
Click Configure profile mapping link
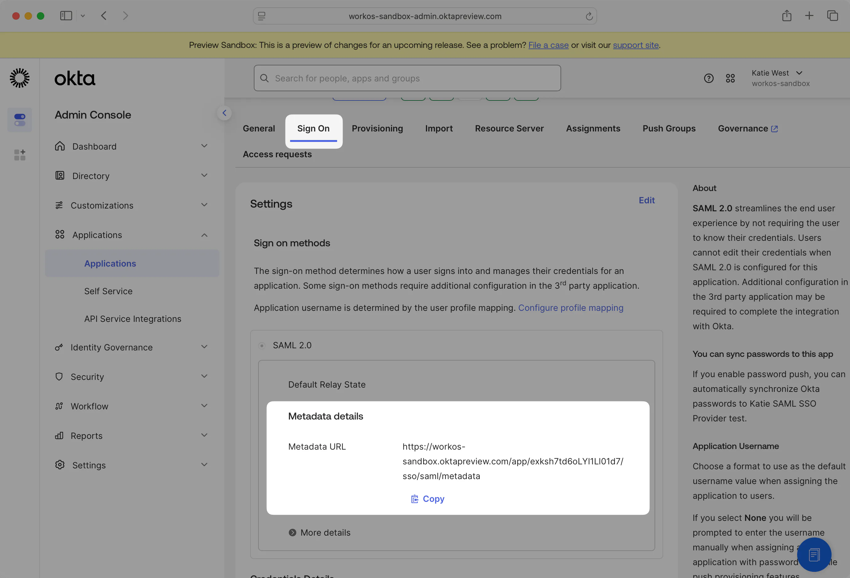pyautogui.click(x=571, y=308)
